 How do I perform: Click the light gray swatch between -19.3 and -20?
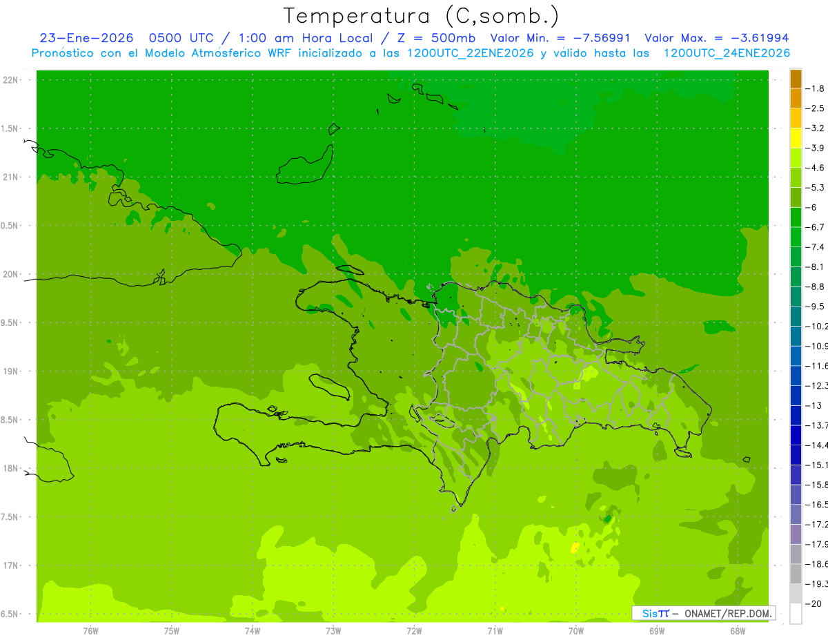(x=796, y=594)
